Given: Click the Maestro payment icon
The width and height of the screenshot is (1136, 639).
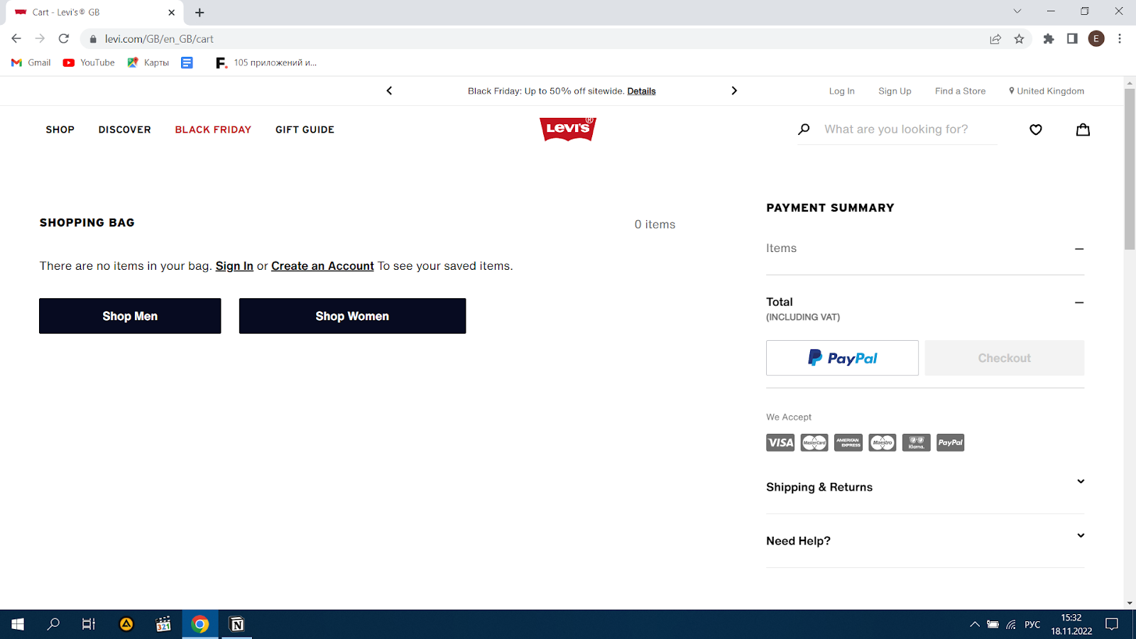Looking at the screenshot, I should tap(883, 442).
